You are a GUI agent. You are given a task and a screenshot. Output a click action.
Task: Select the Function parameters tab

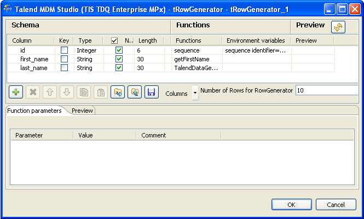click(34, 110)
